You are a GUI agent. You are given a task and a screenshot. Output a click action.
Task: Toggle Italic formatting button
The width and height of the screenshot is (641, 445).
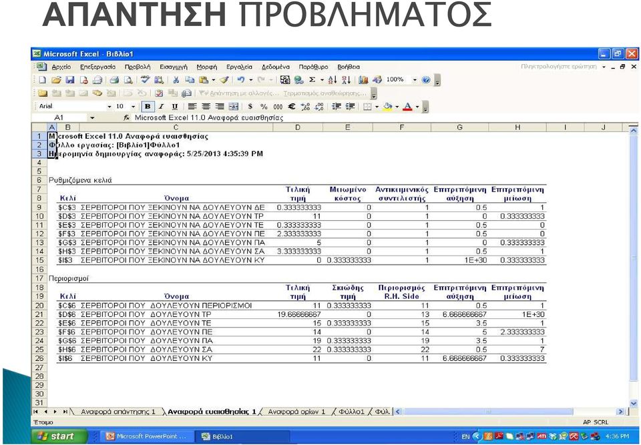(161, 106)
